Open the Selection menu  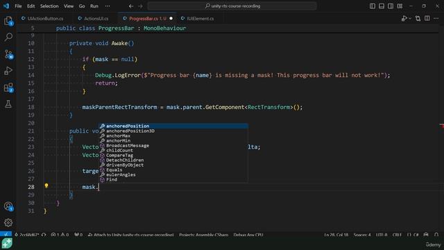(49, 6)
